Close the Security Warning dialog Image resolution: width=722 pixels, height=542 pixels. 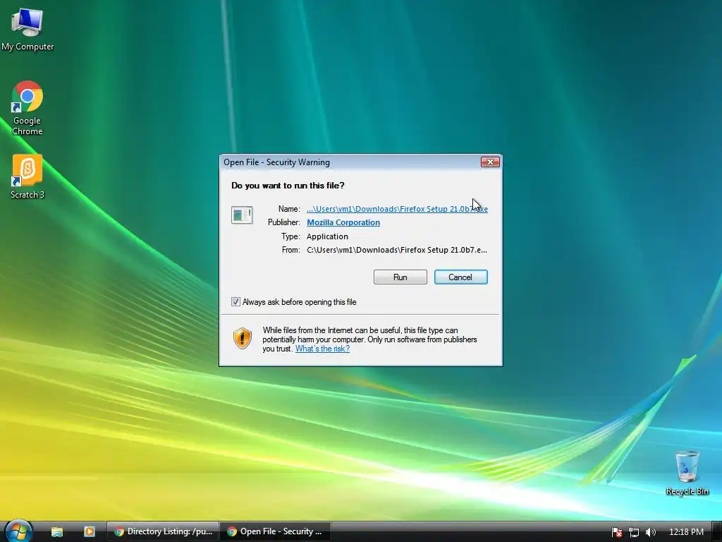pos(490,162)
